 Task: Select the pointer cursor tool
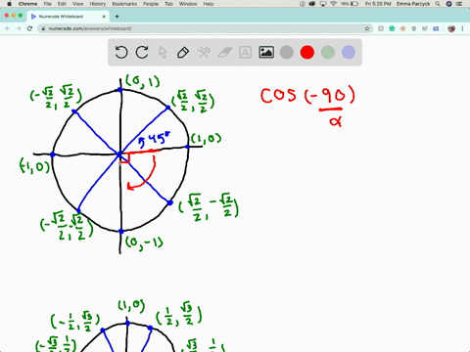(163, 52)
